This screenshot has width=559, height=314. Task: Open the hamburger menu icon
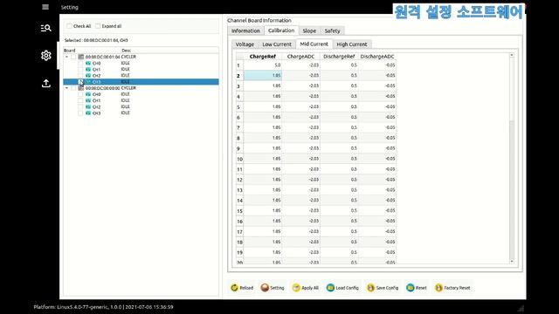(x=45, y=7)
